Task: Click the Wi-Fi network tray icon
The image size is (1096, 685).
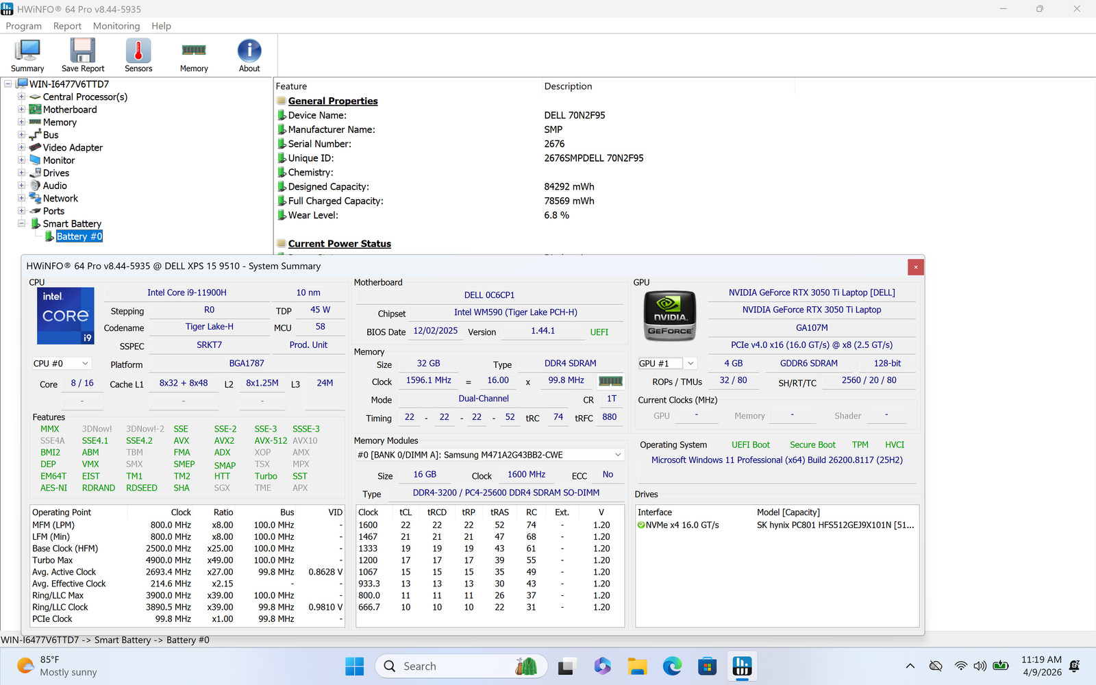Action: click(961, 666)
